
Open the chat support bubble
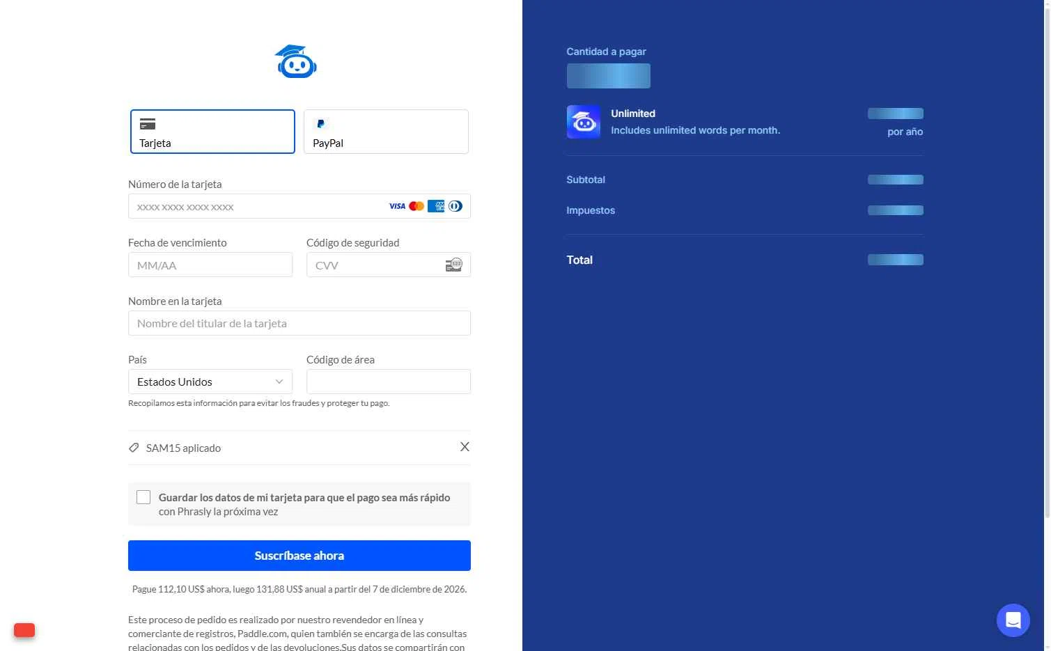pyautogui.click(x=1013, y=620)
